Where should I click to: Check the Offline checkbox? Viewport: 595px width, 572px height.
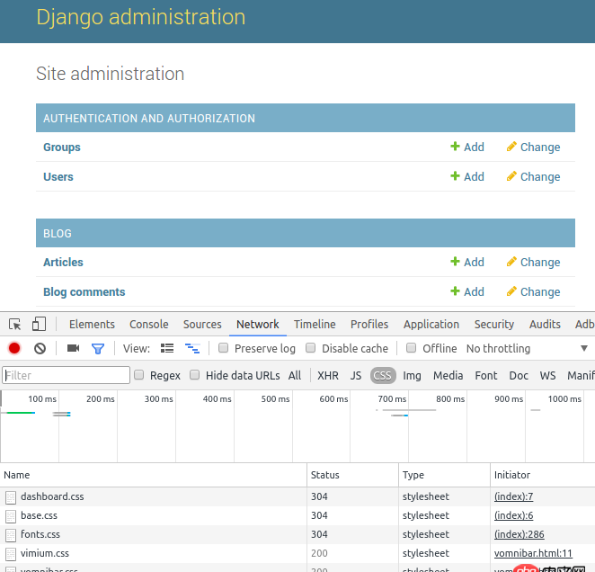click(412, 348)
